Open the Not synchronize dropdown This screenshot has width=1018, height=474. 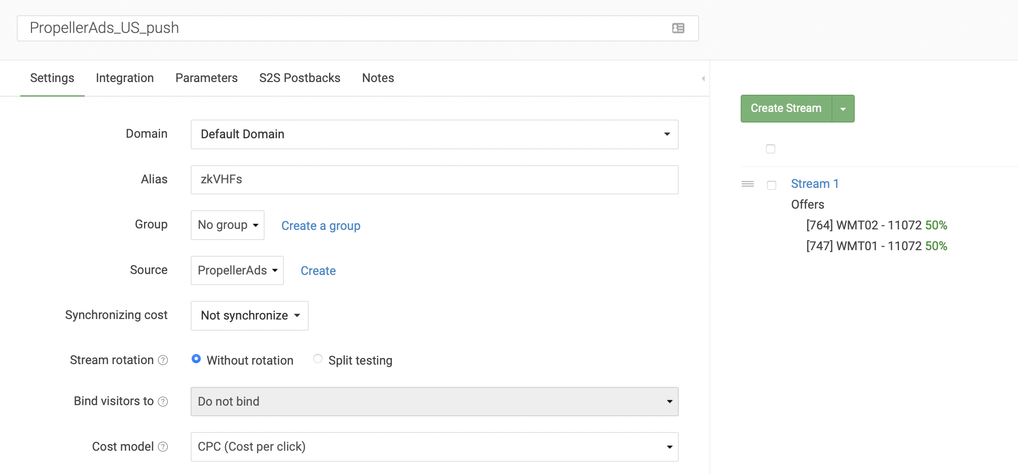point(249,315)
